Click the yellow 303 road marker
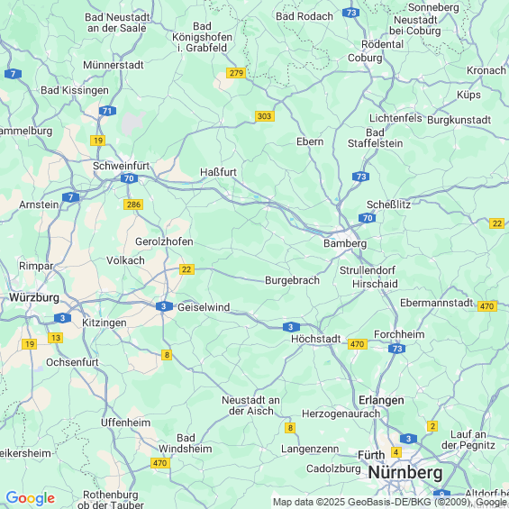 coord(265,116)
